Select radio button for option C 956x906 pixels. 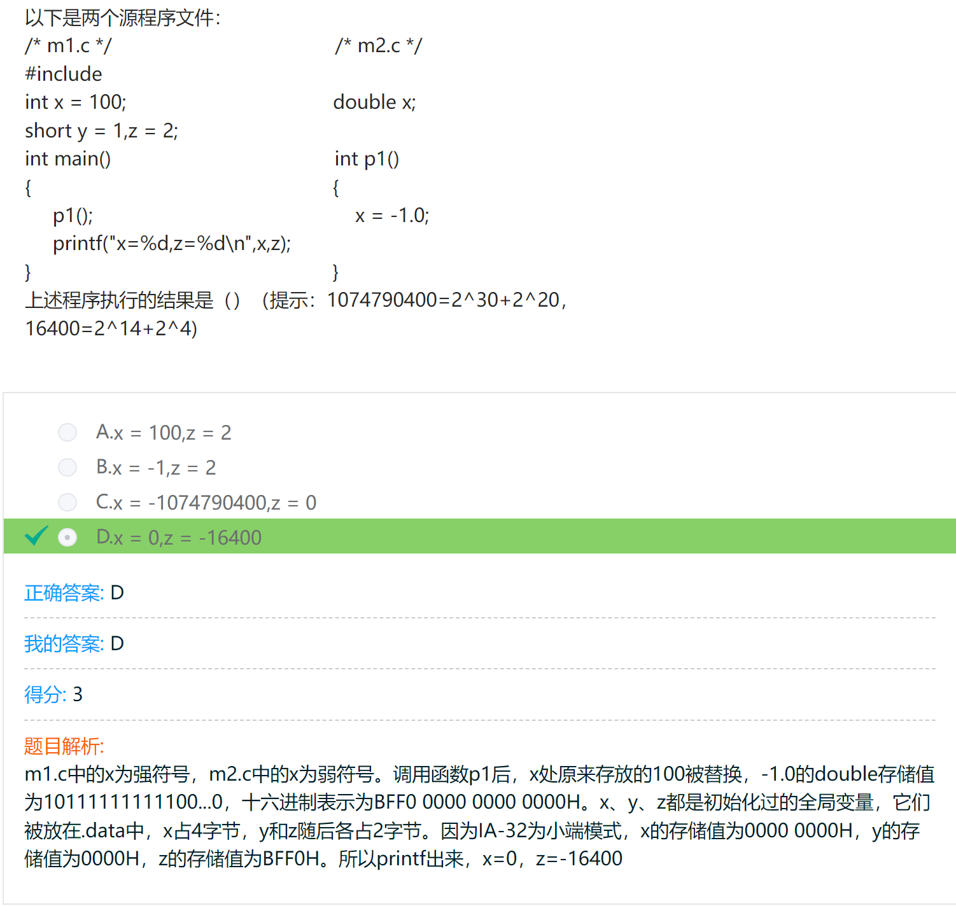tap(67, 503)
